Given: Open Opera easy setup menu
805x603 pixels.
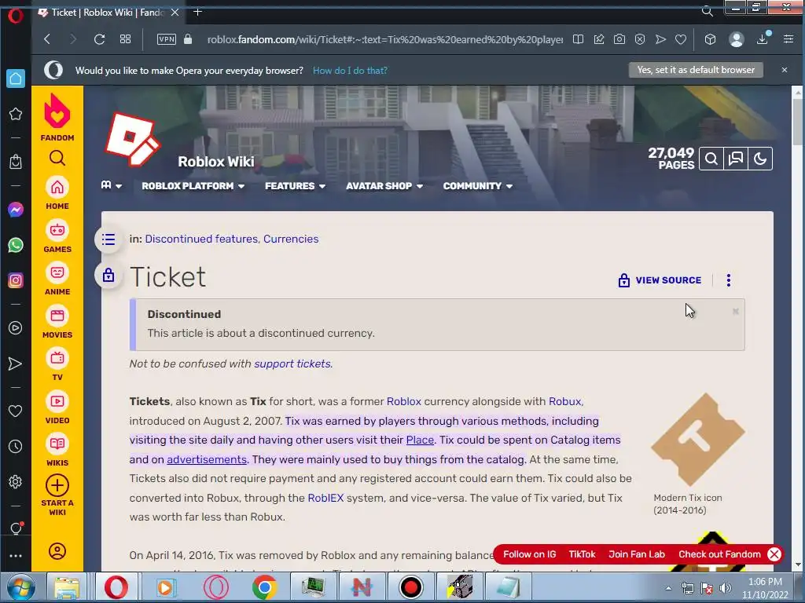Looking at the screenshot, I should 788,39.
